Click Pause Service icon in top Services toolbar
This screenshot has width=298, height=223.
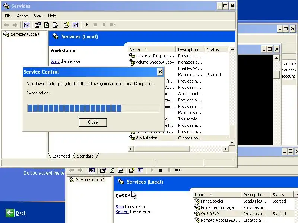(104, 25)
